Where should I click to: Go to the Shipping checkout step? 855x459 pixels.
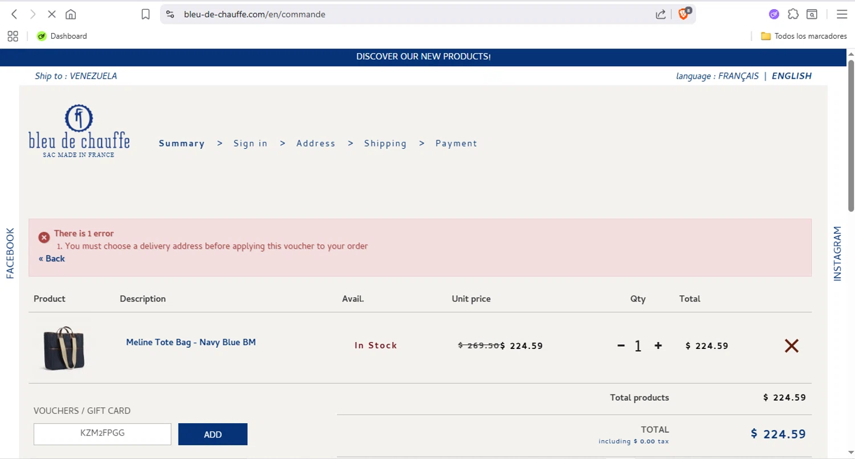point(385,144)
